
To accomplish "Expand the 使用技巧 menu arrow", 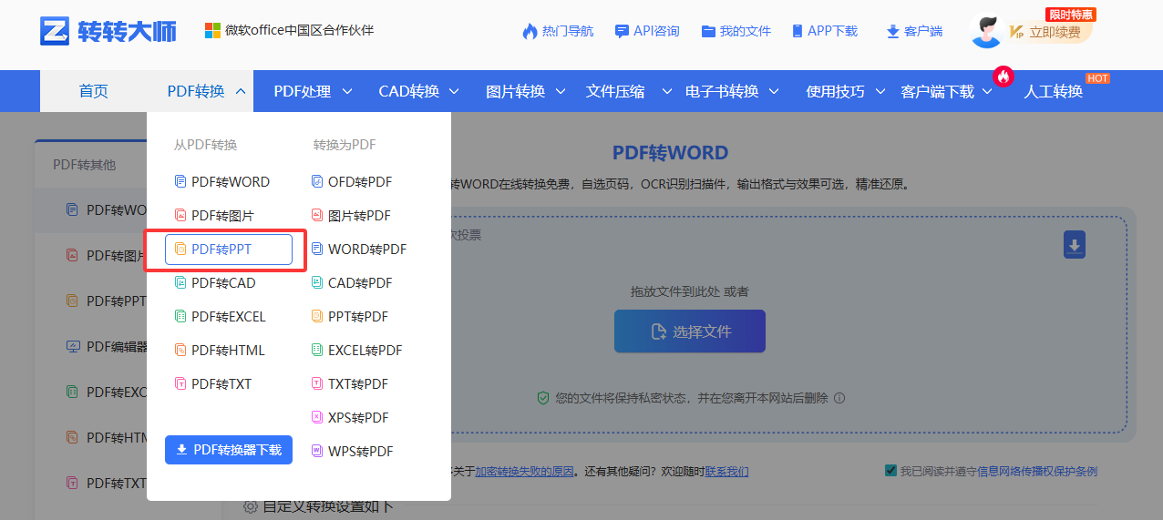I will (880, 91).
